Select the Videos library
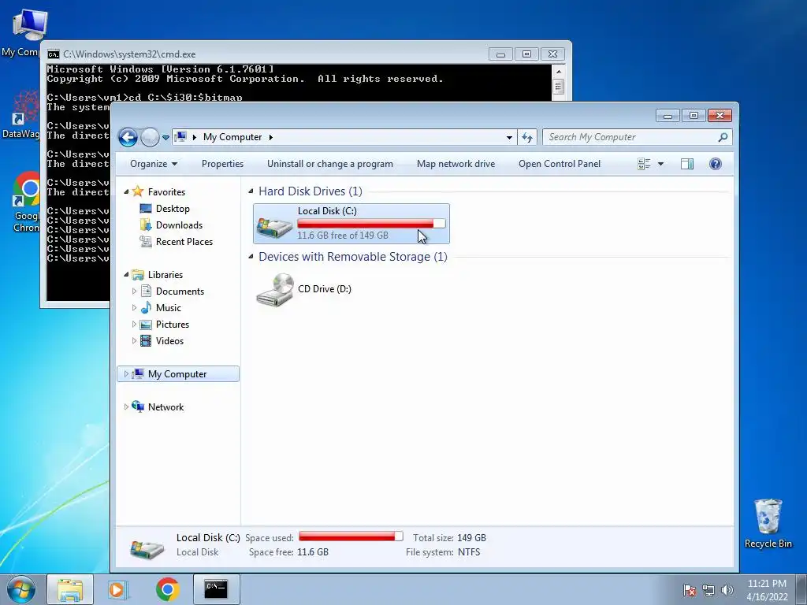807x605 pixels. (x=169, y=340)
